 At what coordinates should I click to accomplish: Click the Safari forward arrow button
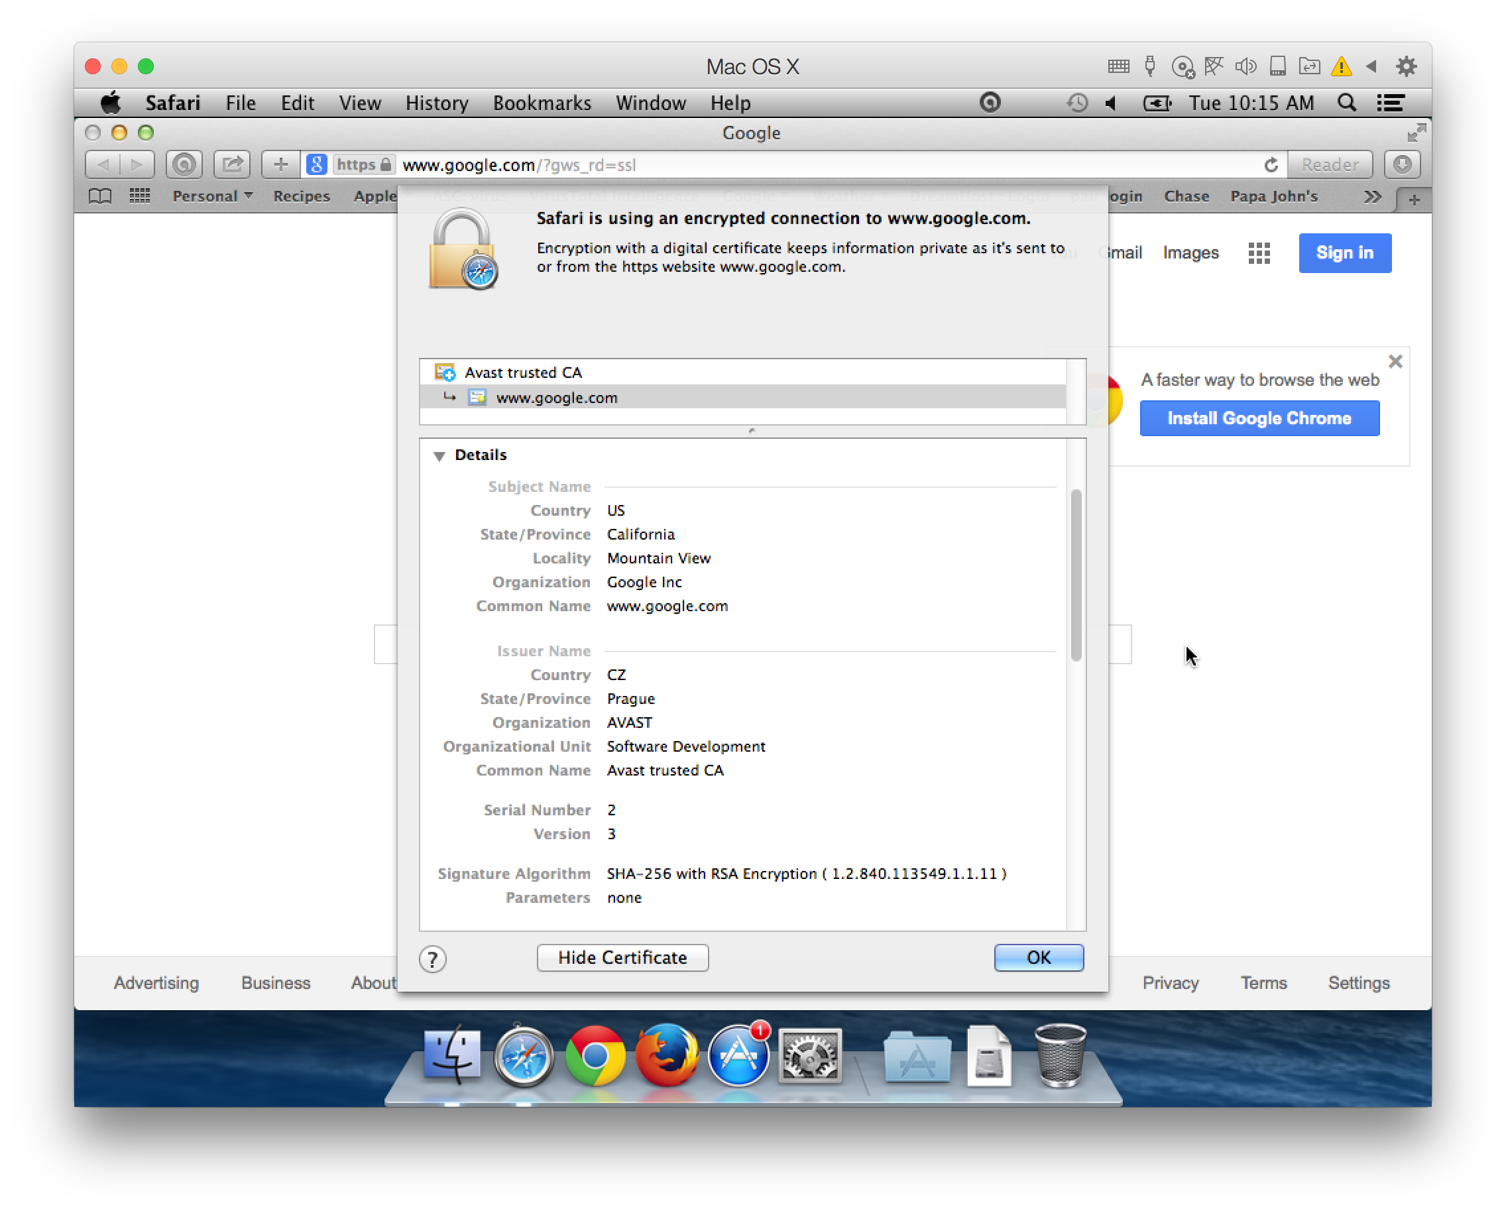(137, 165)
